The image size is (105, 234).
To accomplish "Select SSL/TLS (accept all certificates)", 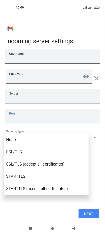I will pos(46,164).
